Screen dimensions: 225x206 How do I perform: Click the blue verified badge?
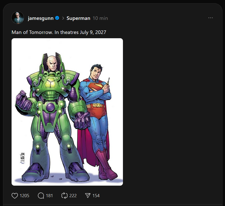tap(57, 18)
